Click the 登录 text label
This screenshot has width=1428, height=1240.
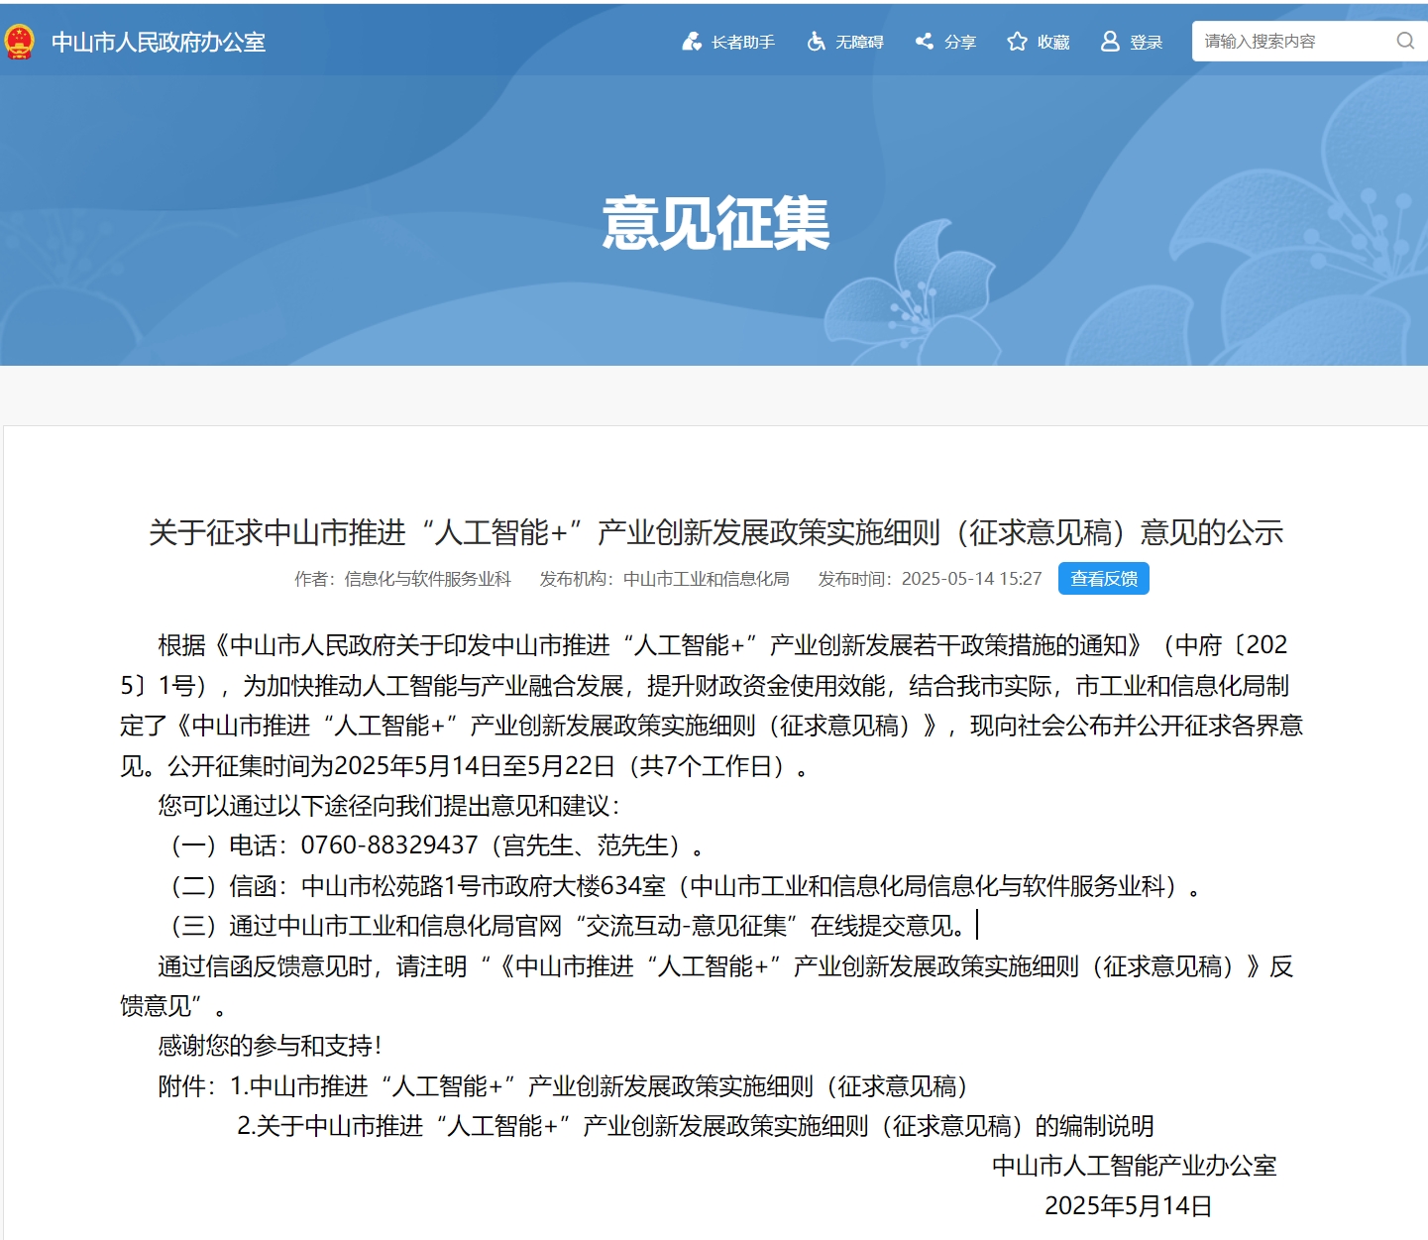(x=1147, y=43)
